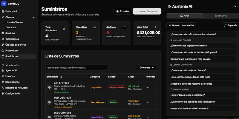Click the Agentes AI robot icon
239x119 pixels.
[x=3, y=70]
